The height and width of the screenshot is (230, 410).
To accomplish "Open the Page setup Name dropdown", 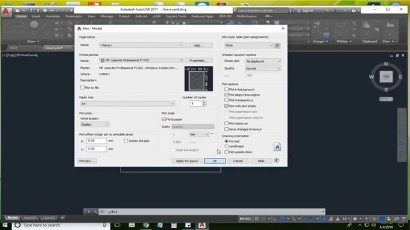I will coord(141,45).
